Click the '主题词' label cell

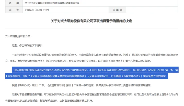[x=117, y=10]
